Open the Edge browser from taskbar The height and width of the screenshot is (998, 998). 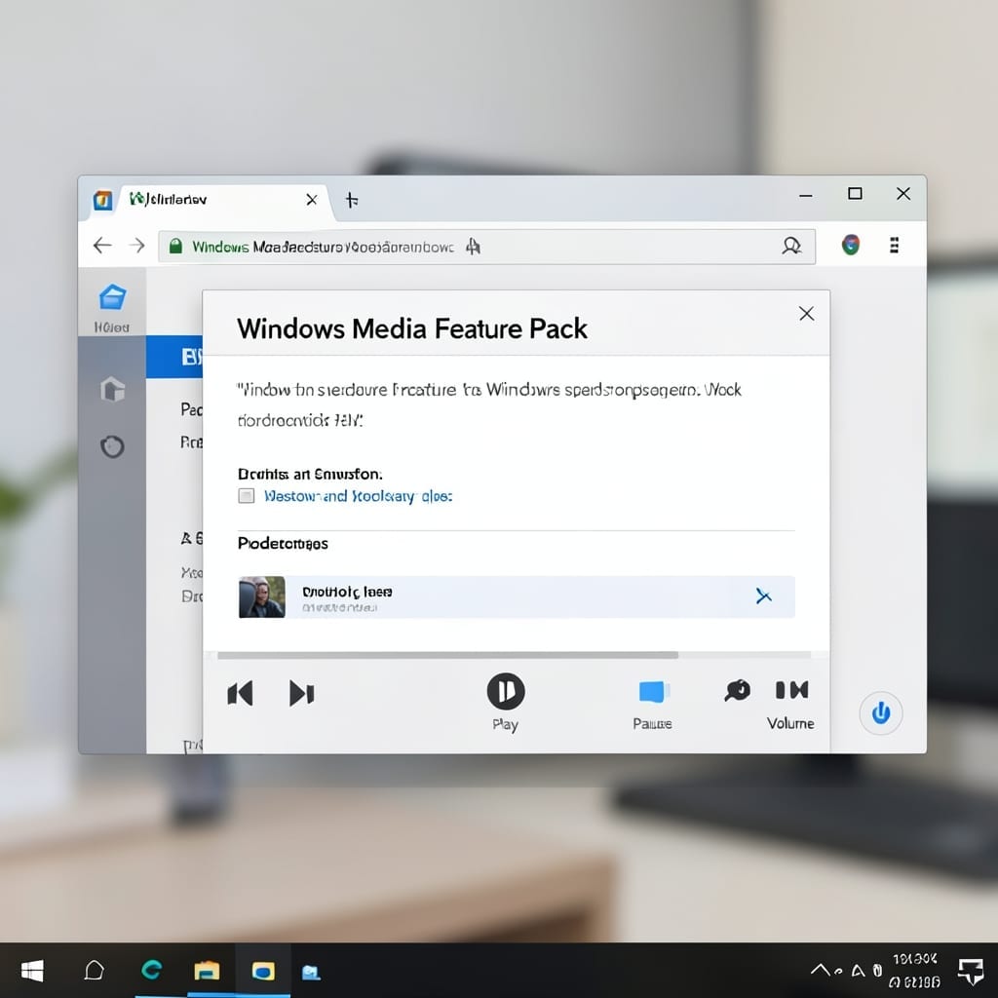click(151, 970)
